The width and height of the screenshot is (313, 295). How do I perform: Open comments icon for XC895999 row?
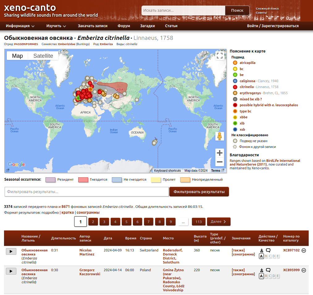click(x=268, y=270)
